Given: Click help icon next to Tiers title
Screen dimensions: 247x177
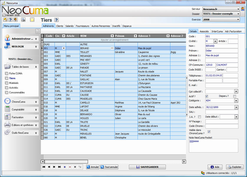Looking at the screenshot, I should (x=56, y=20).
